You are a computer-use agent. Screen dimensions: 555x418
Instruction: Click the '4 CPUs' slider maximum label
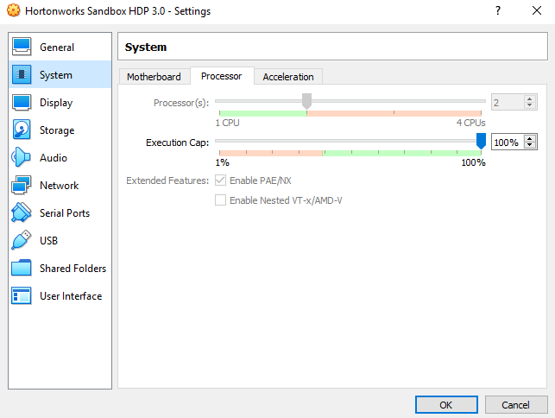pyautogui.click(x=470, y=123)
